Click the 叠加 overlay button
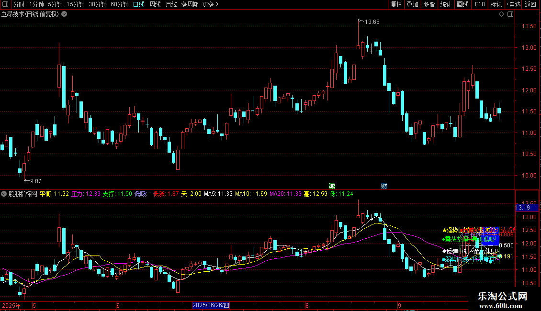541x311 pixels. click(413, 4)
